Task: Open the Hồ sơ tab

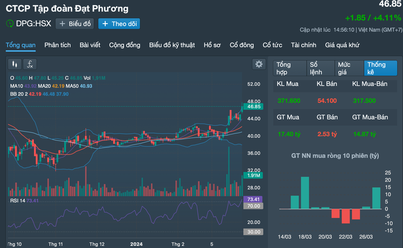Action: [212, 45]
